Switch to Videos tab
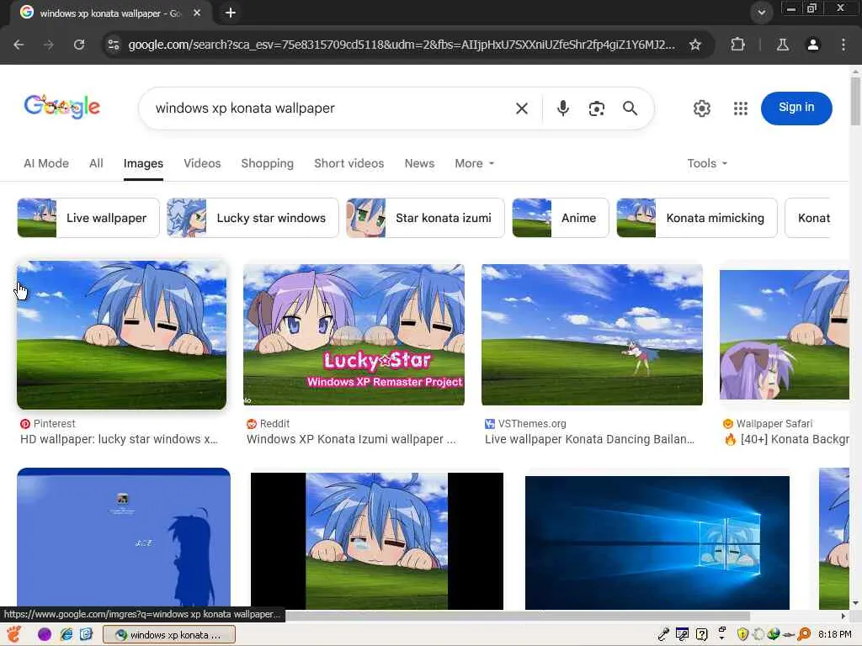Image resolution: width=862 pixels, height=646 pixels. 202,163
